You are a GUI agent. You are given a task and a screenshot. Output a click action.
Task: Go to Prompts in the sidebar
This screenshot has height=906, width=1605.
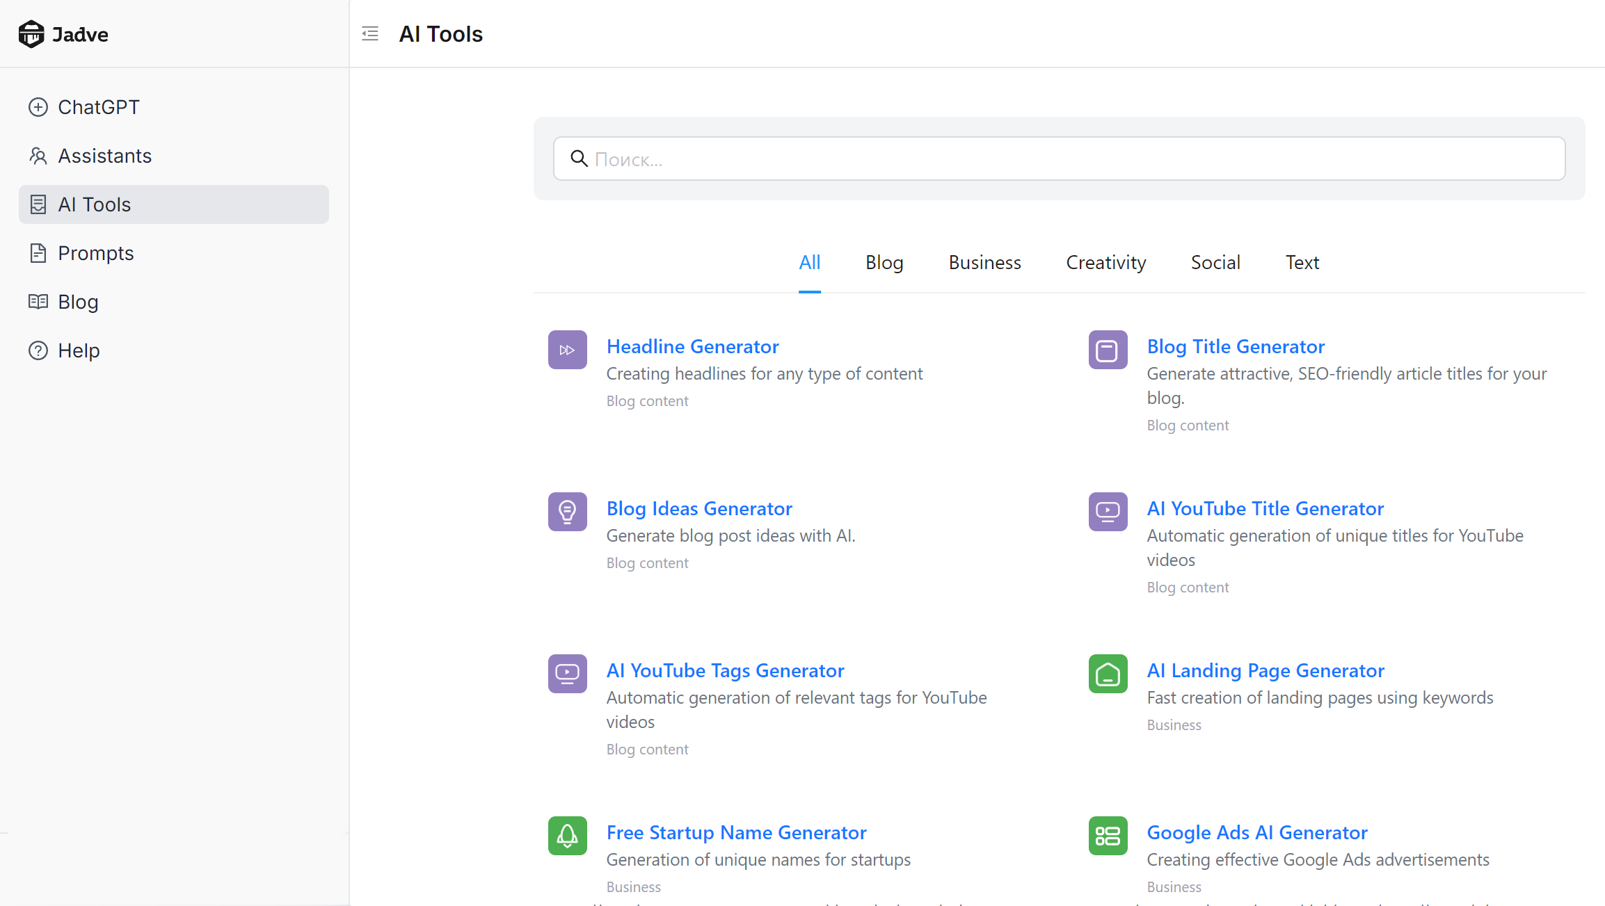pyautogui.click(x=95, y=253)
